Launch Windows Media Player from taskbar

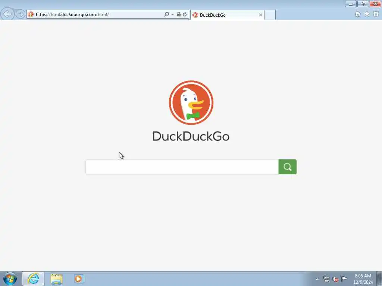[79, 279]
